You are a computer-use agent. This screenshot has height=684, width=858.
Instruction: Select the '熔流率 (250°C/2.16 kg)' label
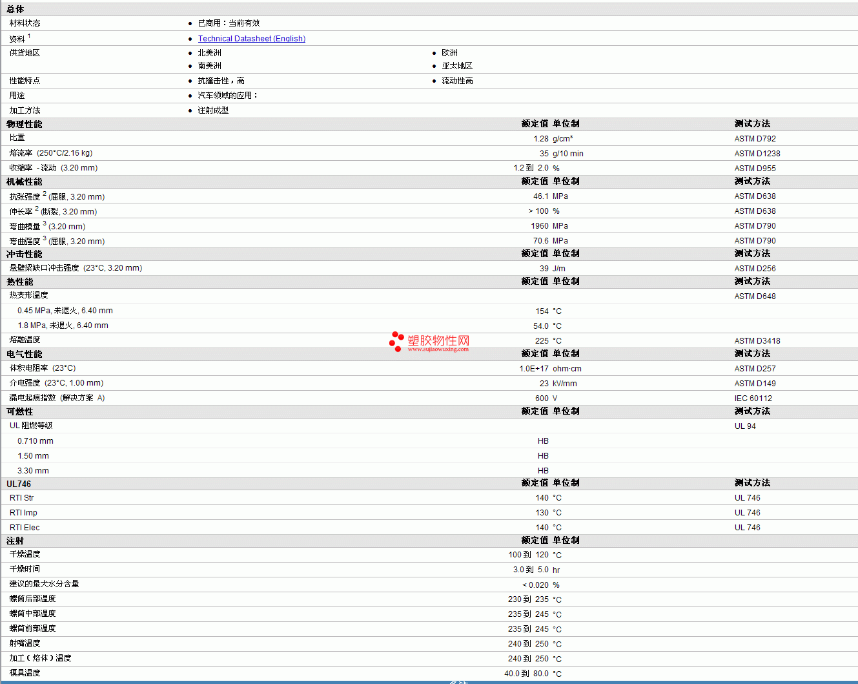pos(51,153)
